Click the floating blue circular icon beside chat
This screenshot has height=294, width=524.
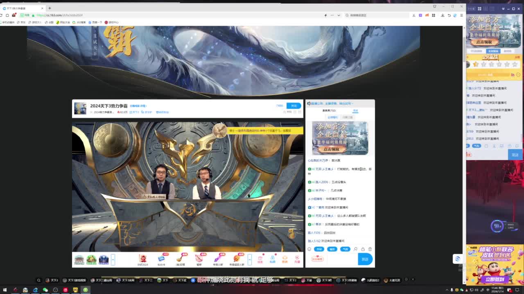[458, 258]
